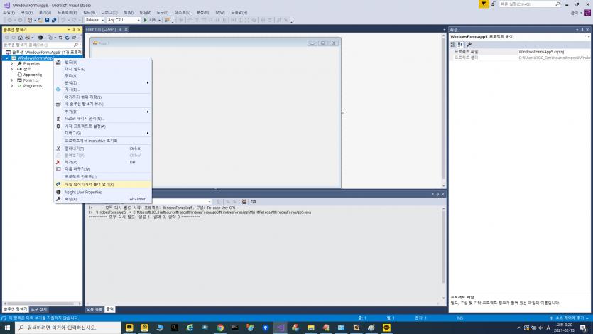Click 새 솔루션 탐색기 뷰(N) icon
This screenshot has width=593, height=334.
(58, 104)
